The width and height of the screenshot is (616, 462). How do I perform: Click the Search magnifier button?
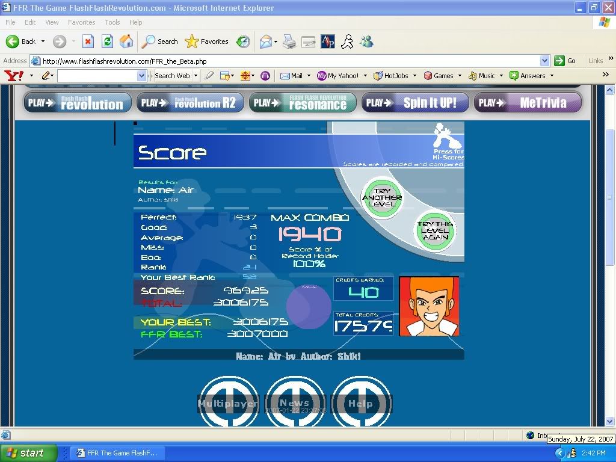click(x=159, y=42)
